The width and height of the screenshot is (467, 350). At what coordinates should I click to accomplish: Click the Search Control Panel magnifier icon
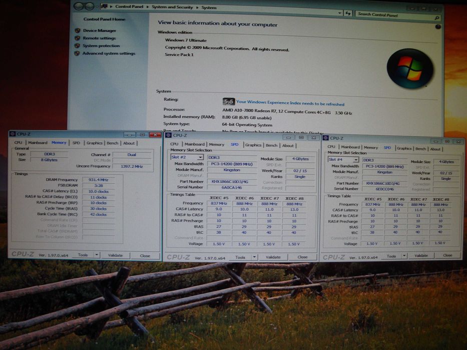[x=437, y=18]
